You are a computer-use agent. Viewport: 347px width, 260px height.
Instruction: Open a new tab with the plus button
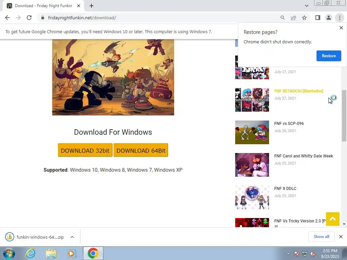(x=91, y=6)
